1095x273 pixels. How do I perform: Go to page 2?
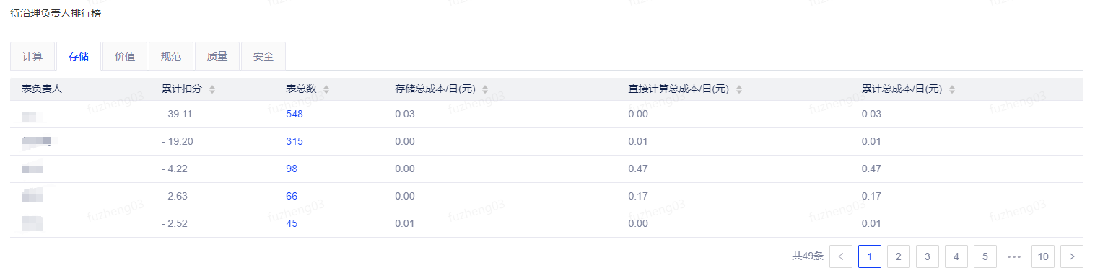pyautogui.click(x=899, y=256)
